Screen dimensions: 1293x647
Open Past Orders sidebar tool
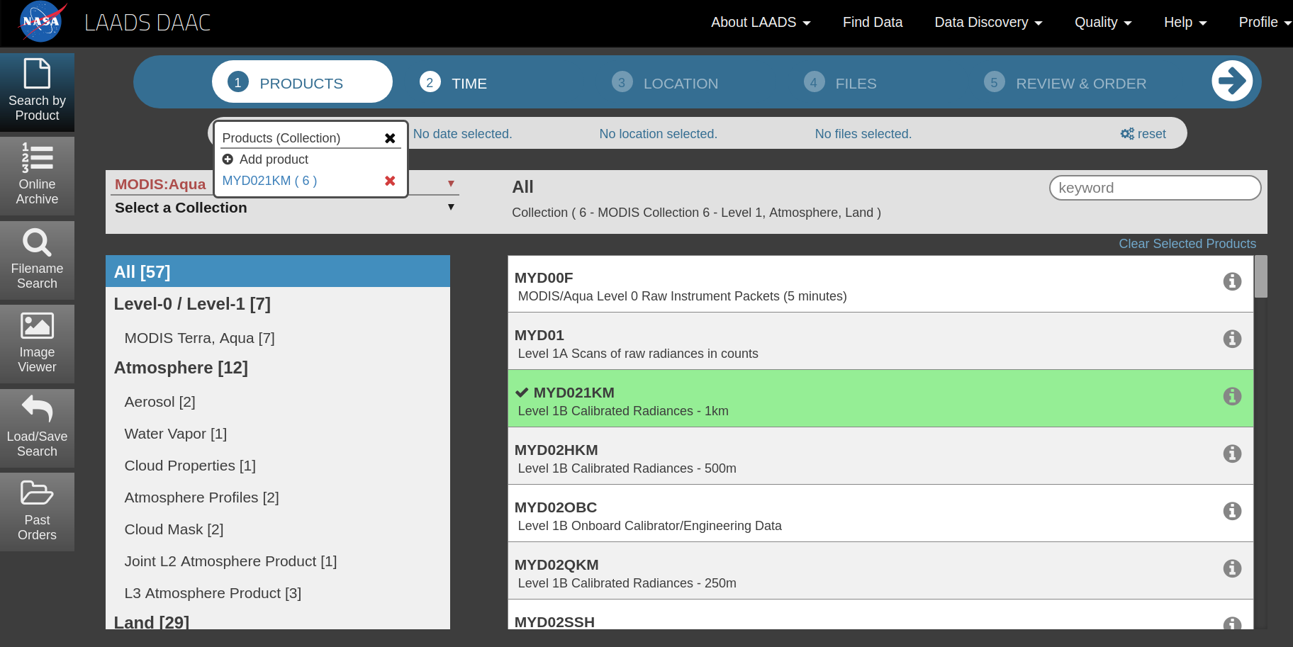pyautogui.click(x=37, y=512)
